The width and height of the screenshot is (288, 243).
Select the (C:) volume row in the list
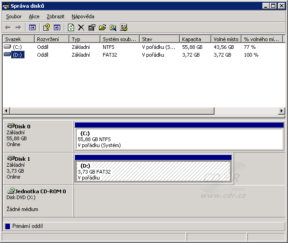[17, 47]
